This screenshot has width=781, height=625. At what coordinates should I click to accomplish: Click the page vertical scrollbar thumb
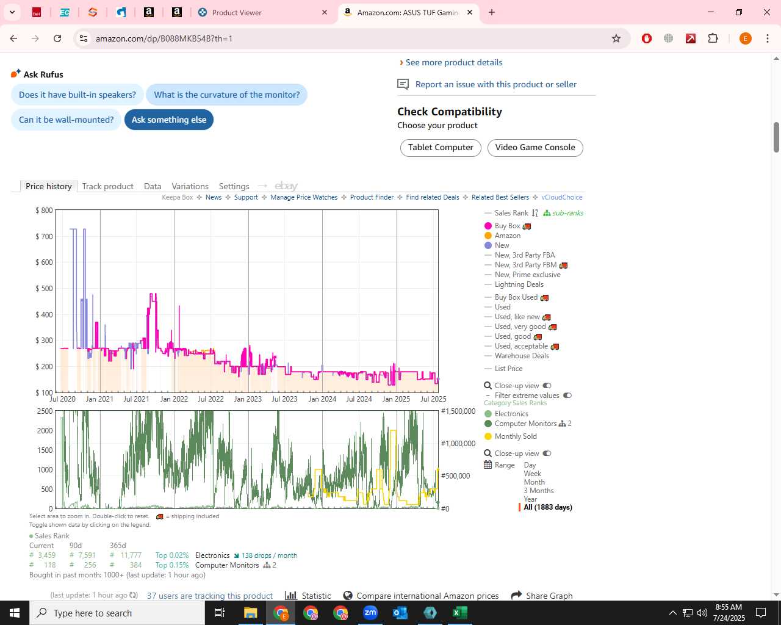click(x=776, y=137)
